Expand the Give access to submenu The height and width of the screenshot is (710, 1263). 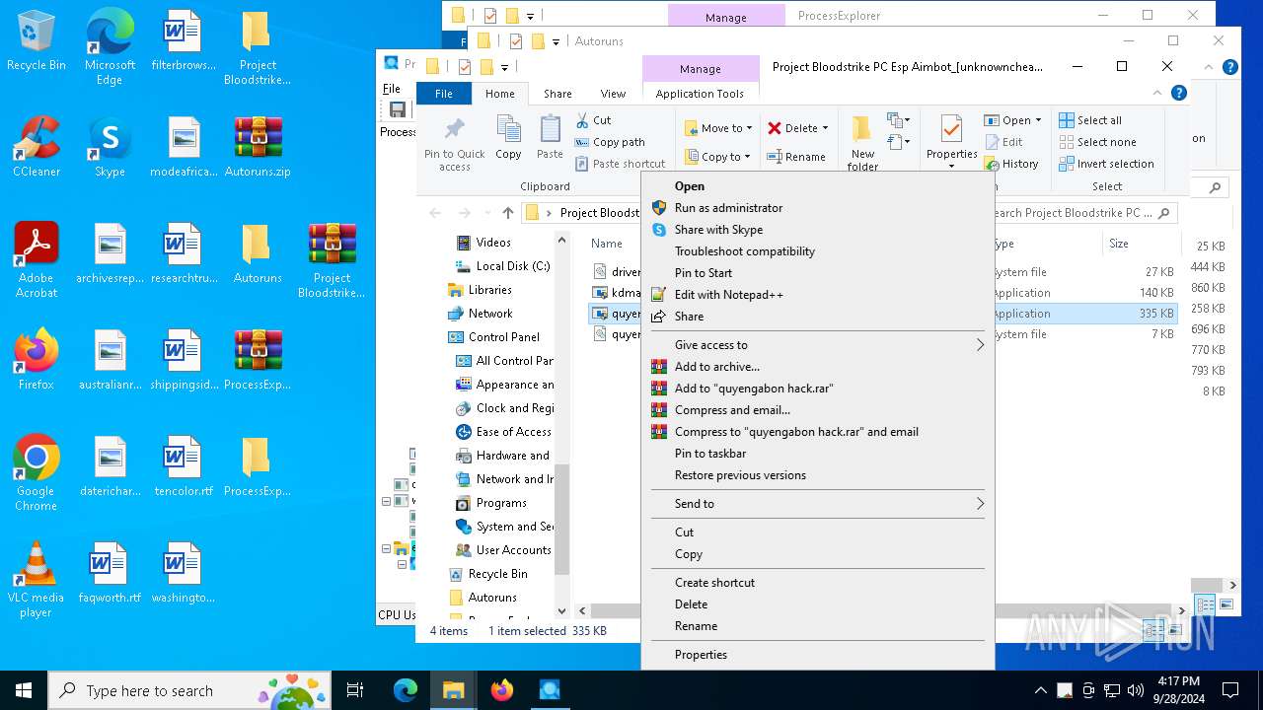point(818,345)
